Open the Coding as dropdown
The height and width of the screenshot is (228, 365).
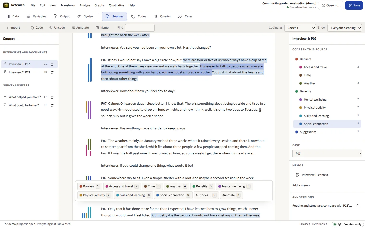tap(300, 28)
